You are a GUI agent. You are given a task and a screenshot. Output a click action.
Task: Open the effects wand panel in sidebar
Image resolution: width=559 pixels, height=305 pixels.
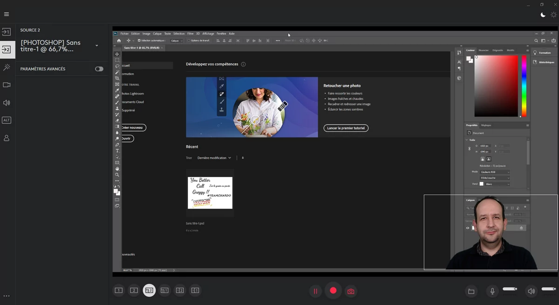pos(7,68)
